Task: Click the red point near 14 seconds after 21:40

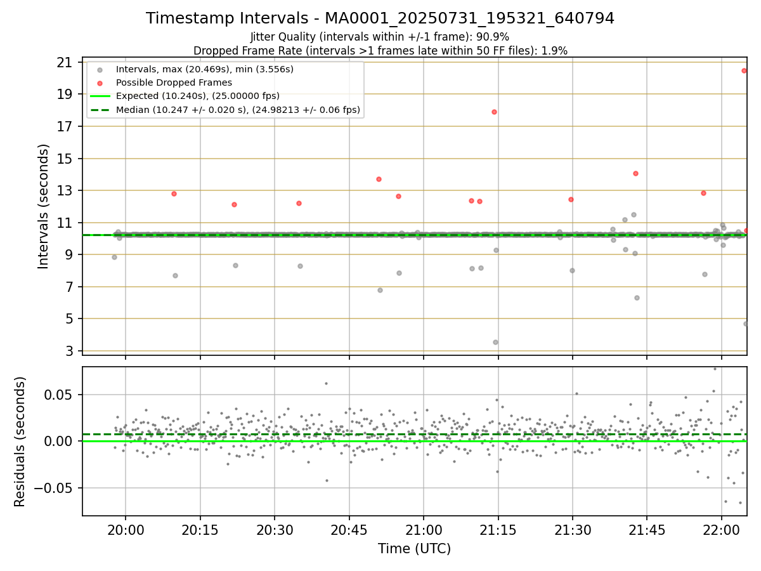Action: (635, 173)
